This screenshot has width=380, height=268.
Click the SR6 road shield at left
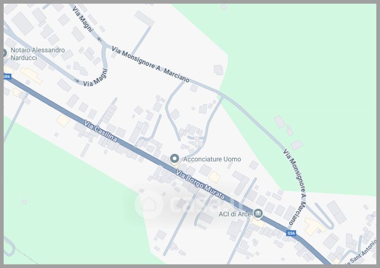(x=7, y=76)
